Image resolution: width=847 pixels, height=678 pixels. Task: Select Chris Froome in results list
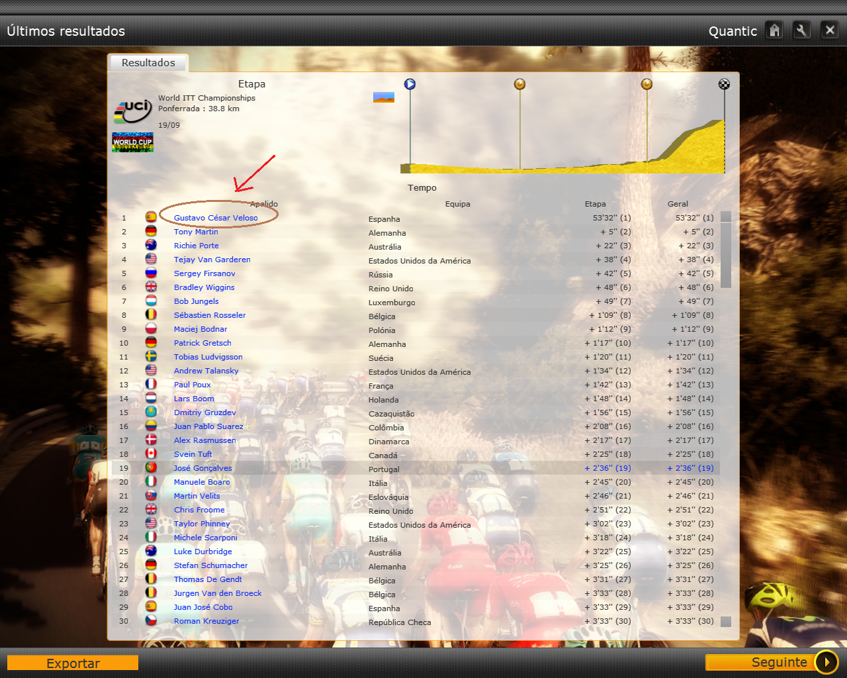[x=199, y=510]
